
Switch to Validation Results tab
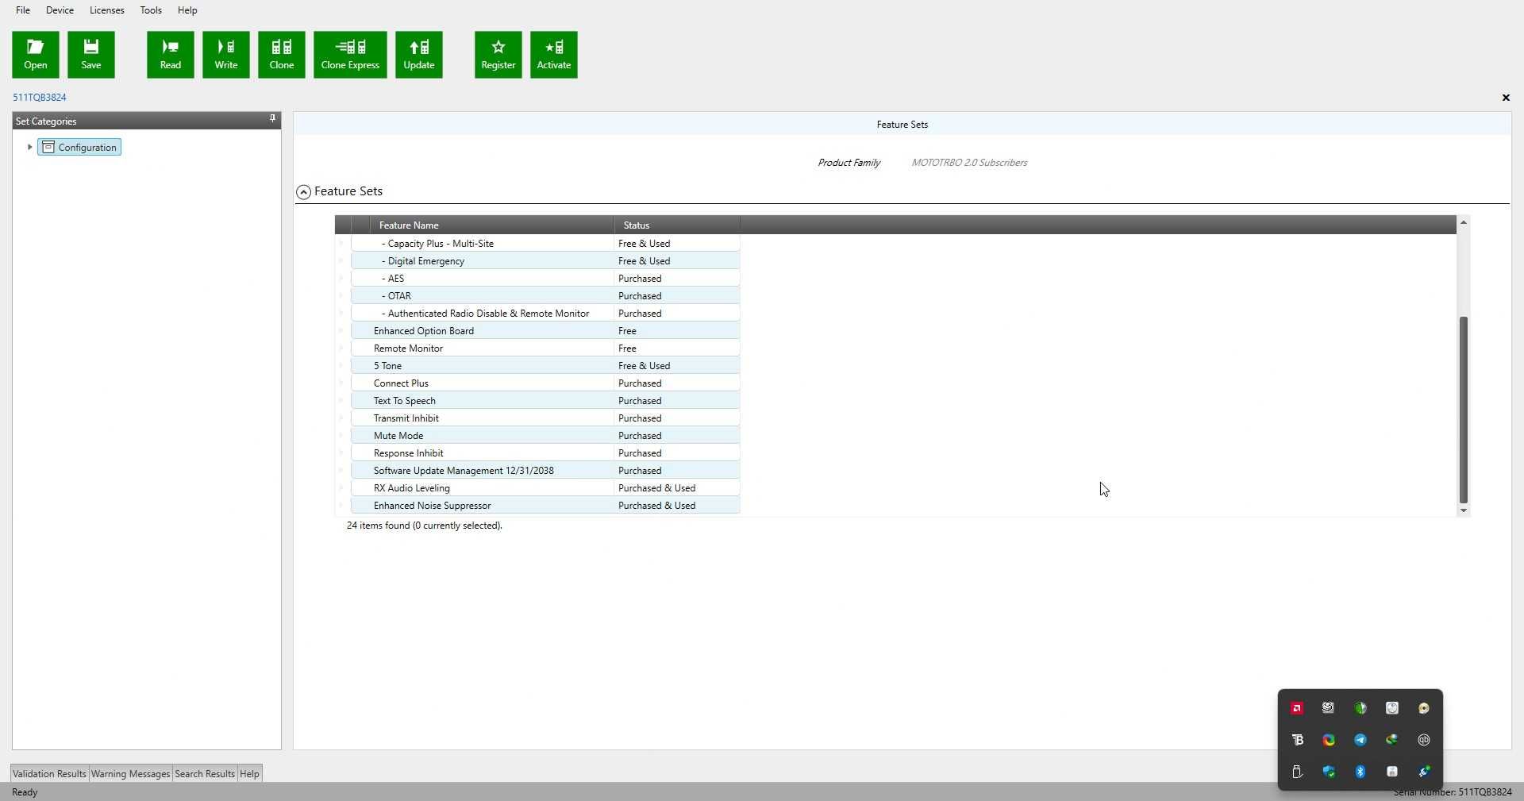point(49,774)
